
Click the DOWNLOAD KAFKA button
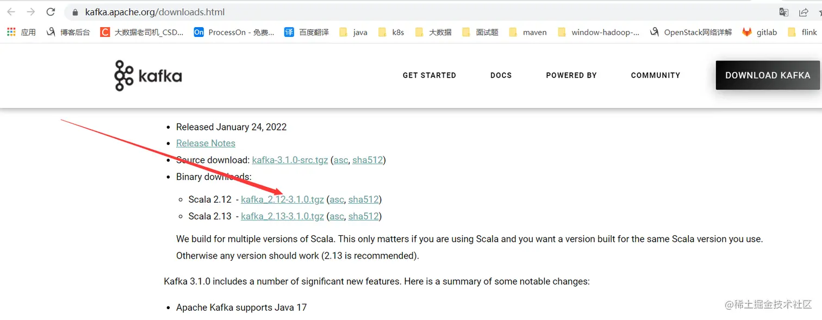tap(768, 75)
